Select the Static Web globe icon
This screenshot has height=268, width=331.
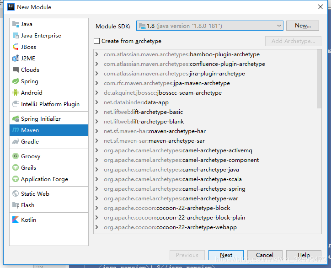[x=16, y=193]
